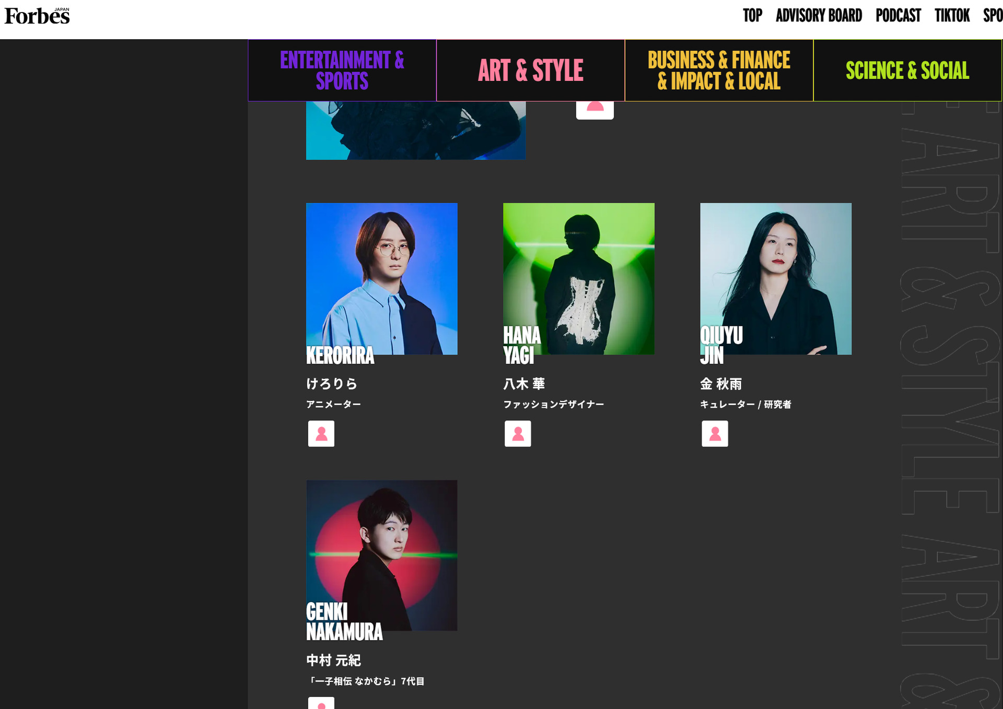1003x709 pixels.
Task: Switch to Business & Finance & Impact tab
Action: [719, 70]
